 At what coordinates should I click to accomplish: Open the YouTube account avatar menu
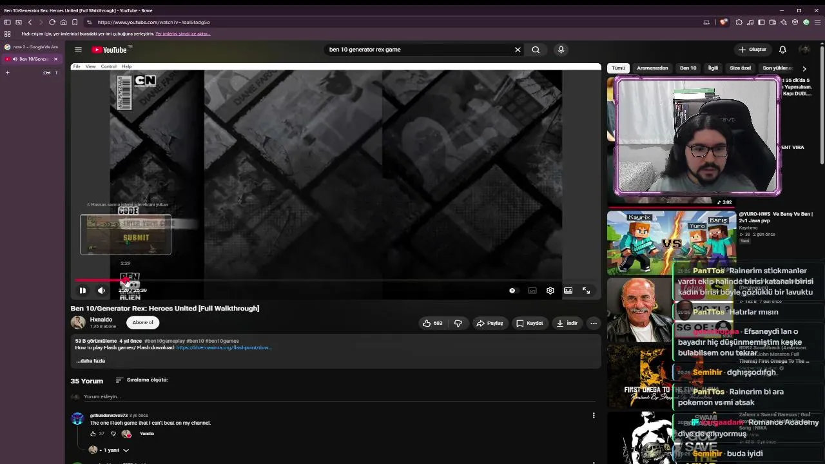[x=804, y=50]
